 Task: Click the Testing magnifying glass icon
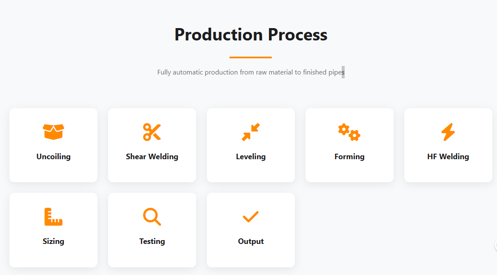tap(152, 217)
